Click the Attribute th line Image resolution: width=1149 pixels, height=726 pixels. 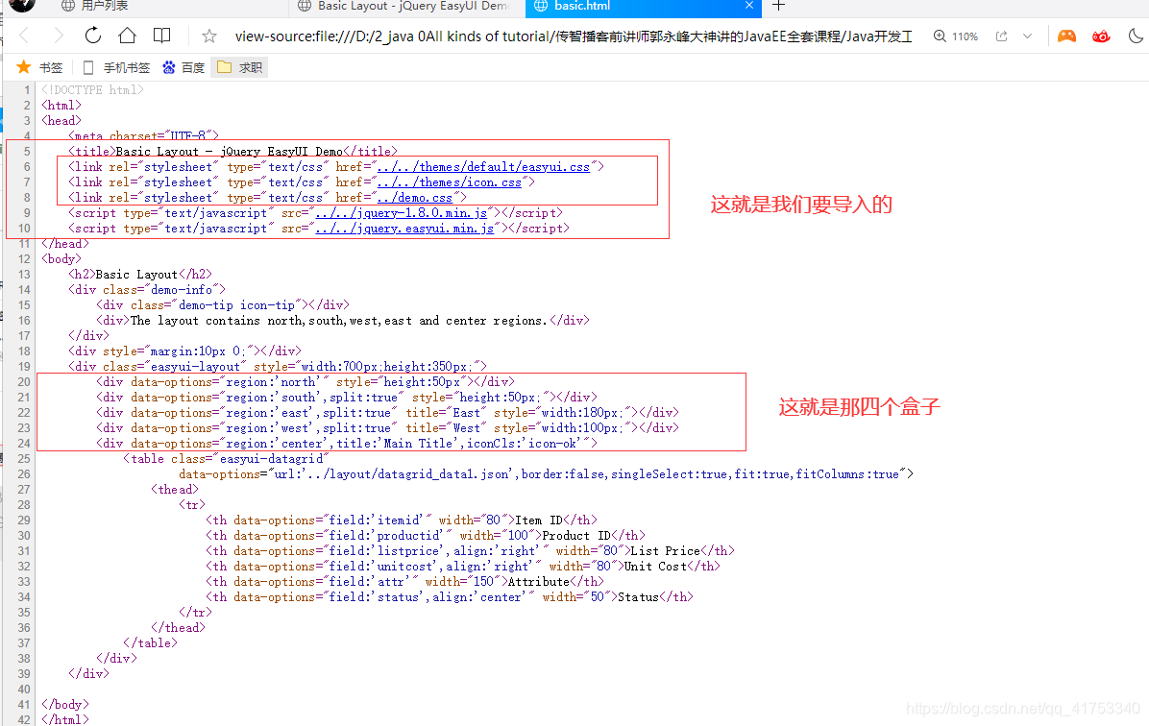405,582
